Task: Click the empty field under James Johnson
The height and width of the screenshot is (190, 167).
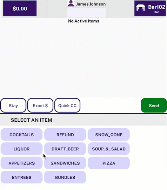Action: pyautogui.click(x=86, y=13)
